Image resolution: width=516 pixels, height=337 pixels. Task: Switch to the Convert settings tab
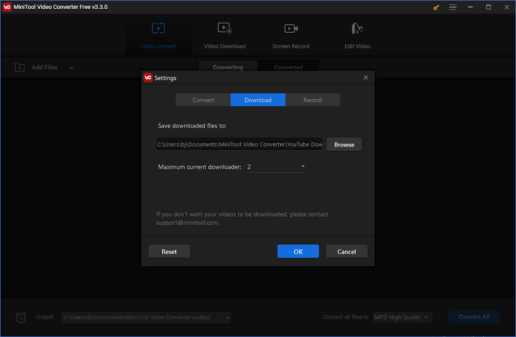203,100
